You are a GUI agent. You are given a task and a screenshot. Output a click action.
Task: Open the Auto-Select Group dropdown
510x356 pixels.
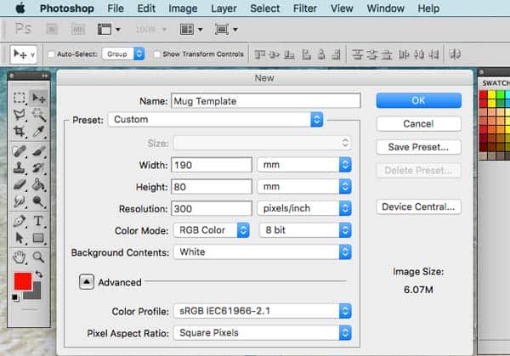tap(123, 54)
